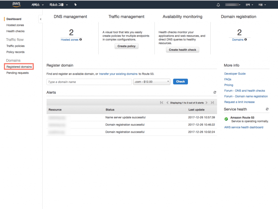
Task: Open Registered domains in the sidebar
Action: 19,67
